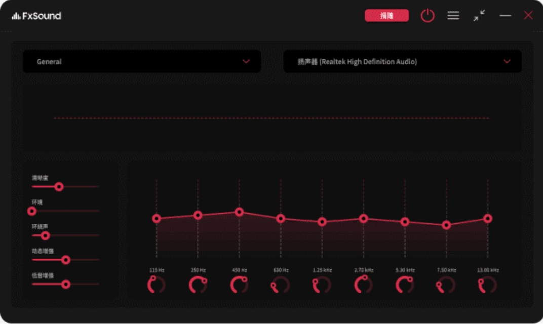Click the 450 Hz EQ curve point
This screenshot has height=324, width=543.
239,212
